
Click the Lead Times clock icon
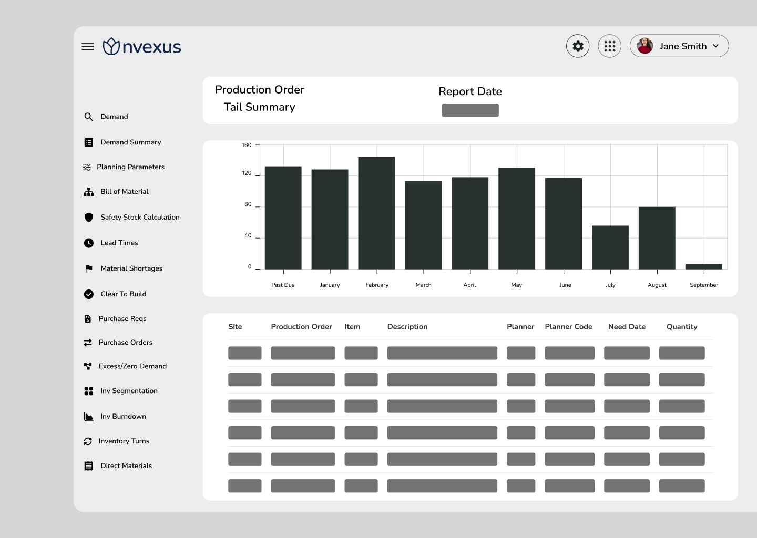pos(88,243)
